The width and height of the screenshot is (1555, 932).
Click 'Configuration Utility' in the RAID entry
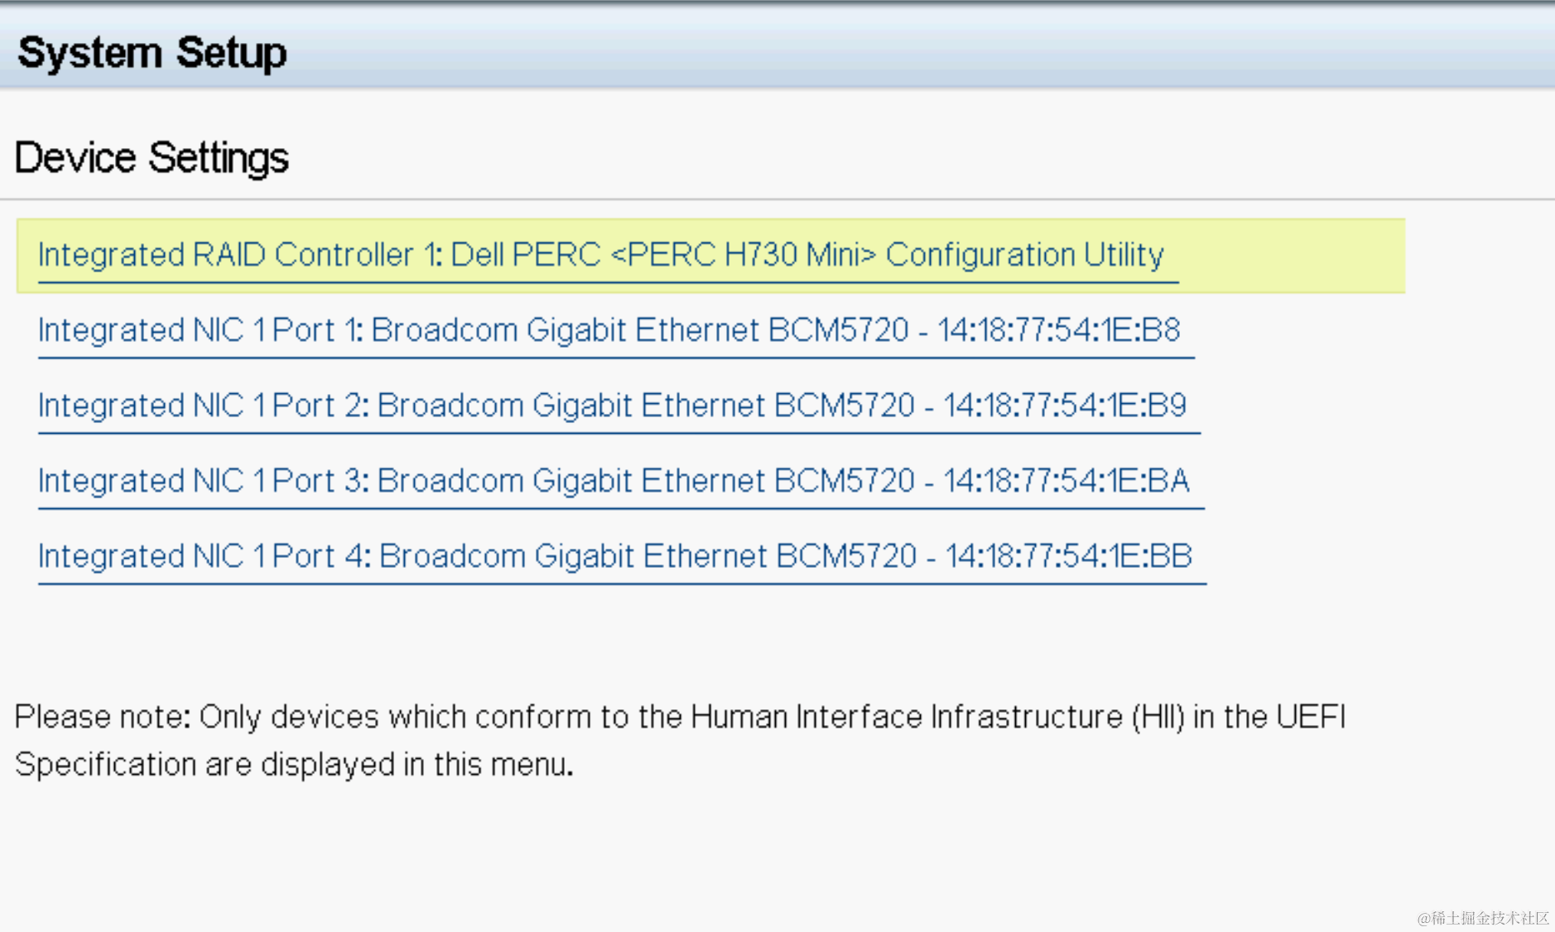[1024, 255]
